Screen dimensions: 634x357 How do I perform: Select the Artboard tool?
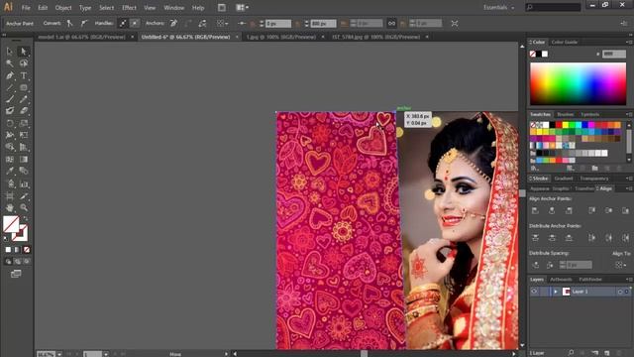coord(9,196)
